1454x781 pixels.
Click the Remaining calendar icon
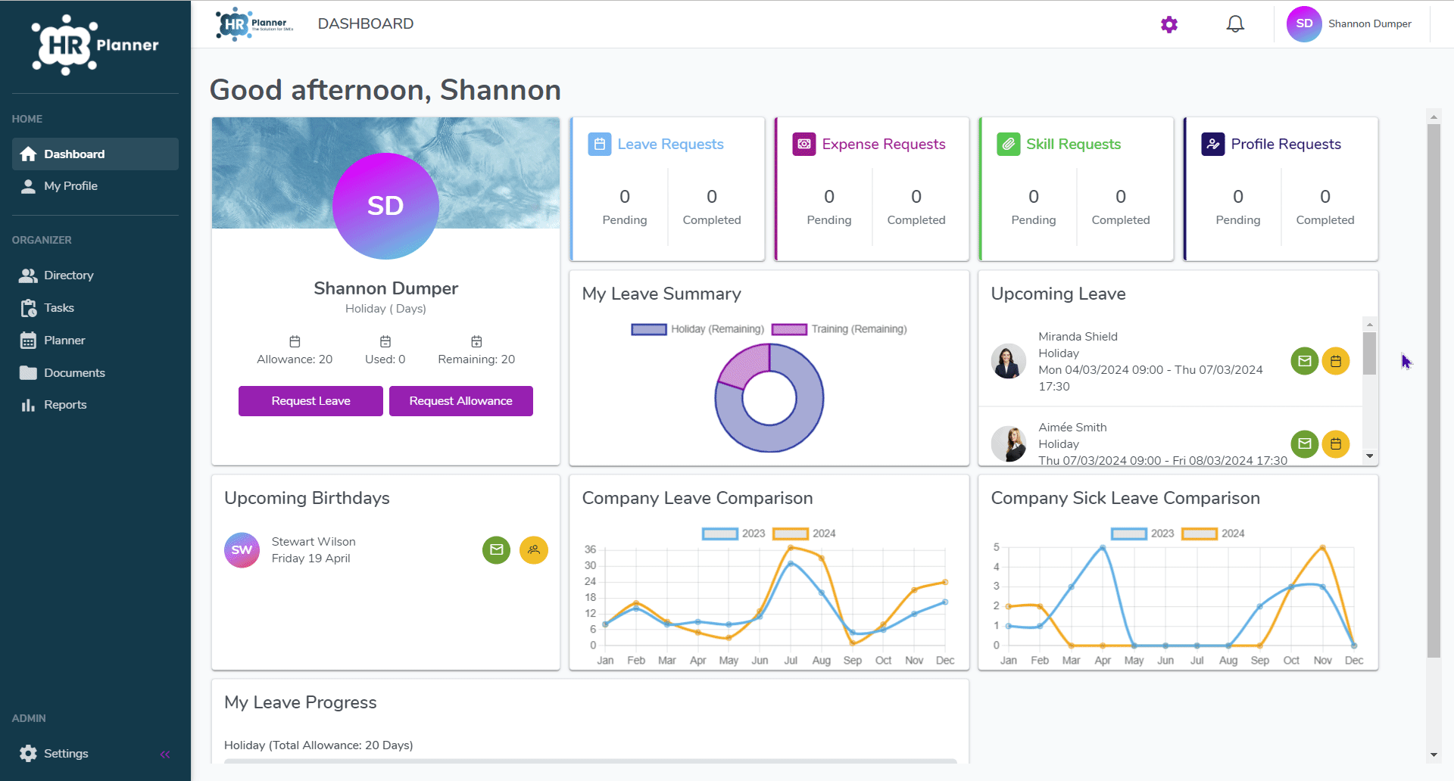click(476, 341)
